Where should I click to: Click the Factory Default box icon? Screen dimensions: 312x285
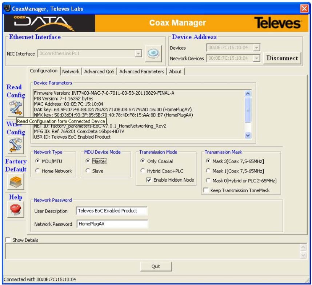[x=16, y=182]
